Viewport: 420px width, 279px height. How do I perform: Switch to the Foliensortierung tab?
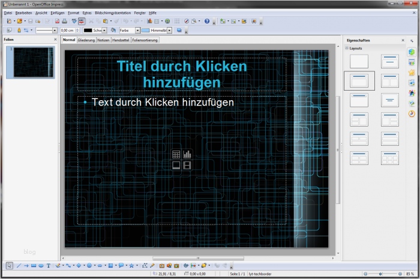coord(145,40)
